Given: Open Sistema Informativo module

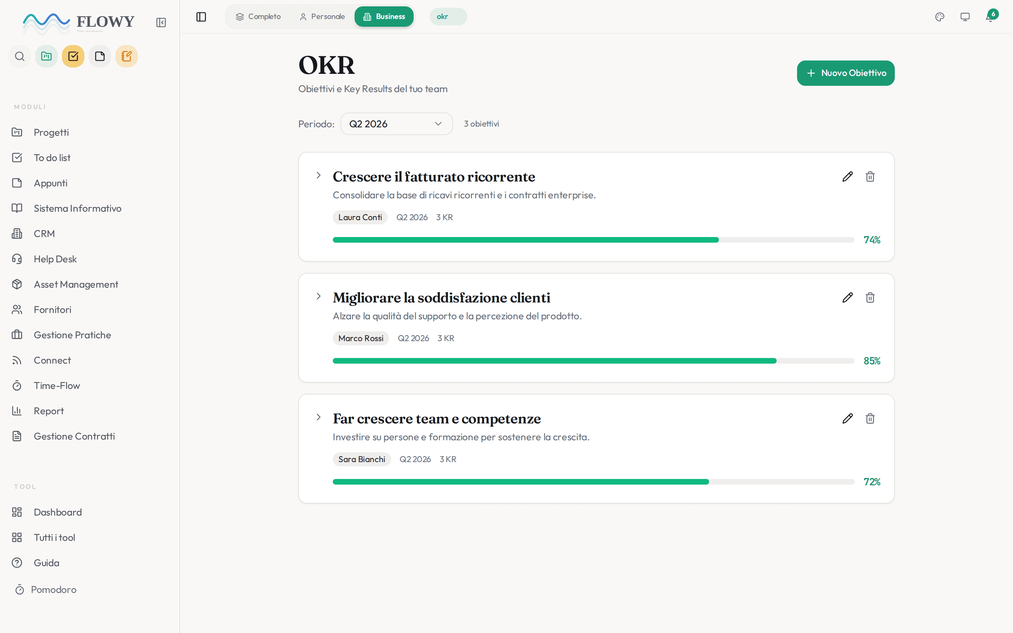Looking at the screenshot, I should (90, 209).
